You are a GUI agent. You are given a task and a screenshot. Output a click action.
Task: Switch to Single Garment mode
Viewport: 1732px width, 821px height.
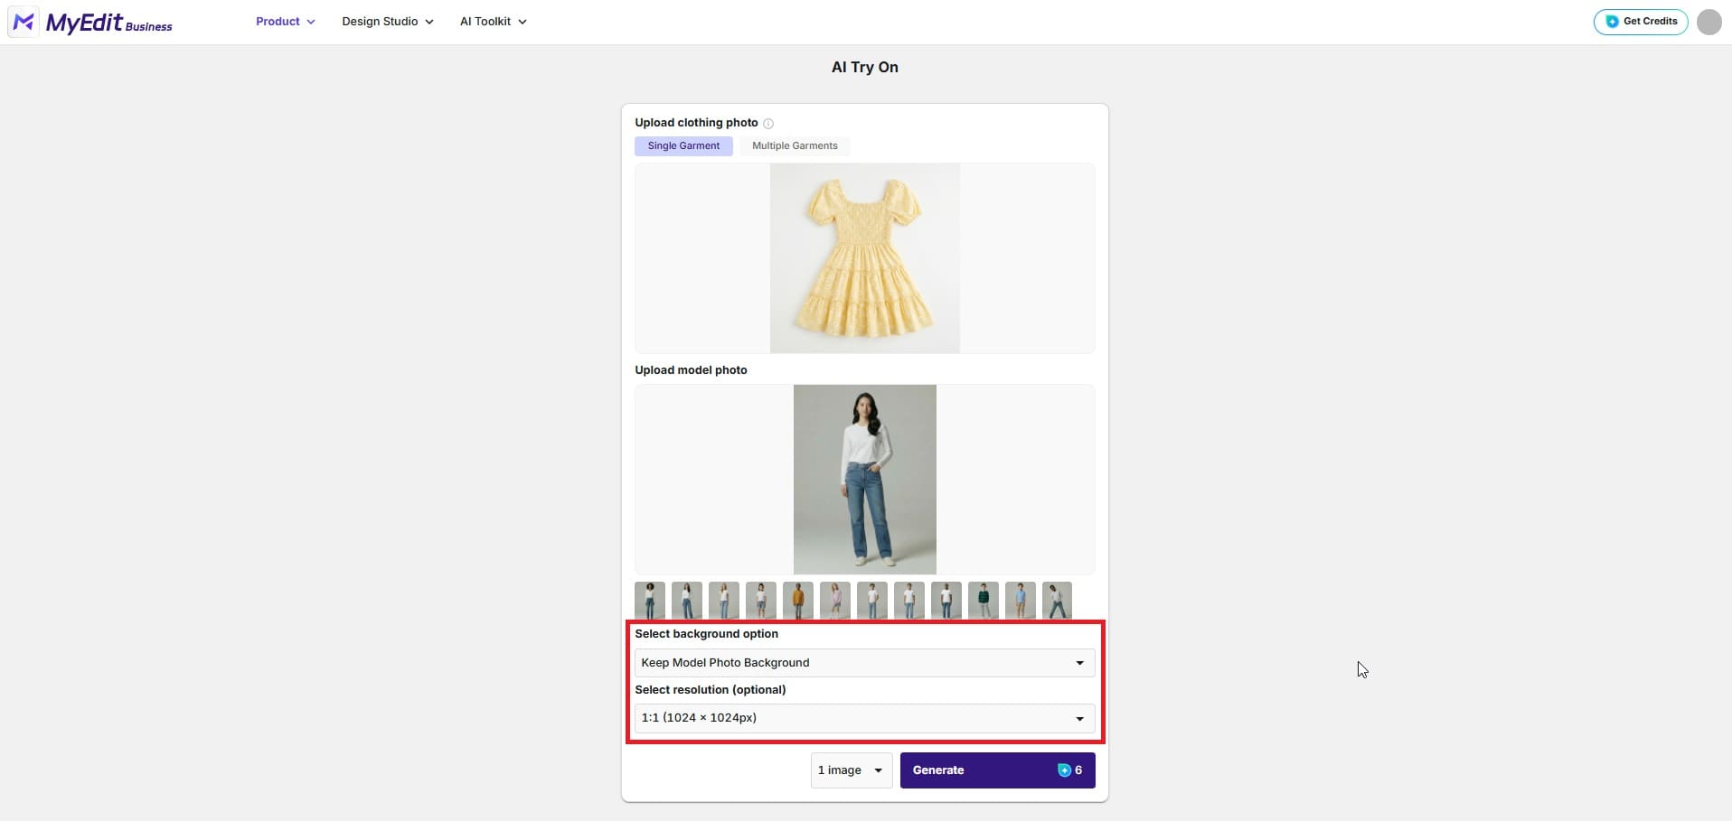point(683,145)
